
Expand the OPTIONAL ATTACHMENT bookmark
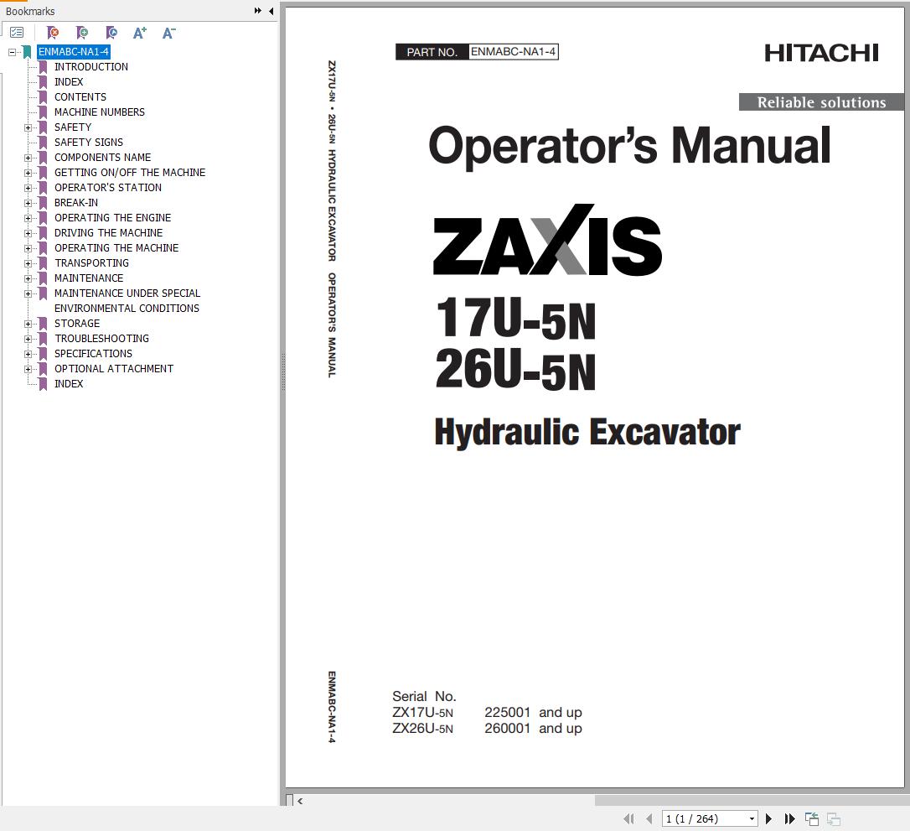click(x=28, y=369)
